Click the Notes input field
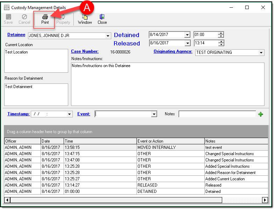Viewport: 275px width, 210px height. click(x=217, y=114)
